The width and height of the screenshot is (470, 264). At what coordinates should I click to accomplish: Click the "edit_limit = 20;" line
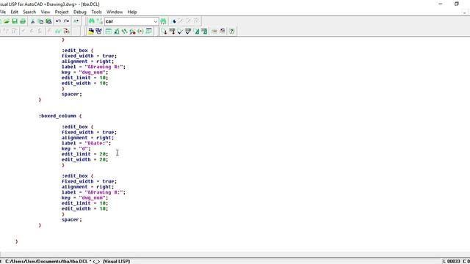tap(84, 154)
